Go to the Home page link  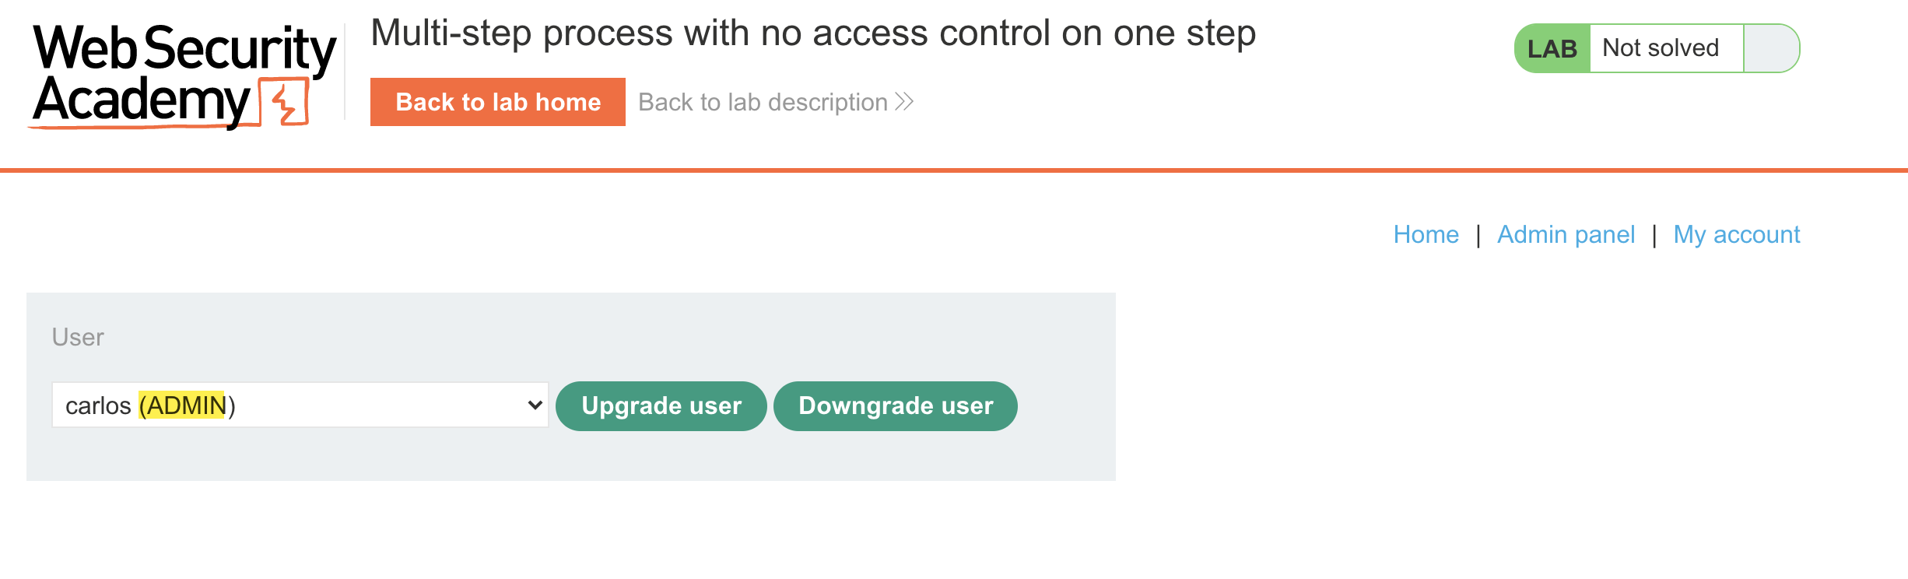click(x=1426, y=234)
